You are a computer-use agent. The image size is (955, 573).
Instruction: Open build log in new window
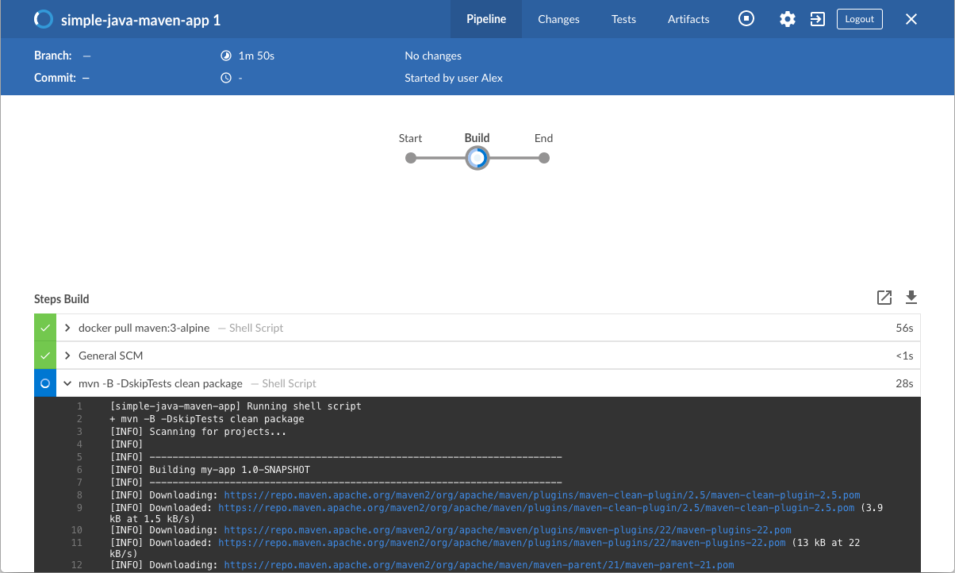(x=884, y=298)
